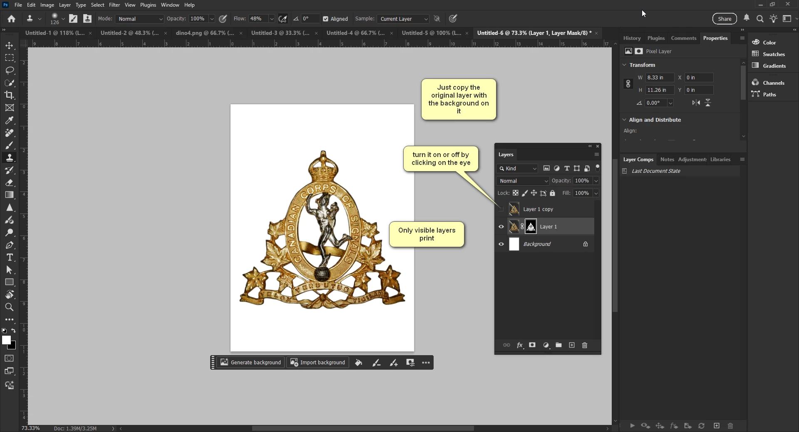Click the foreground color swatch
The height and width of the screenshot is (432, 799).
click(x=6, y=340)
